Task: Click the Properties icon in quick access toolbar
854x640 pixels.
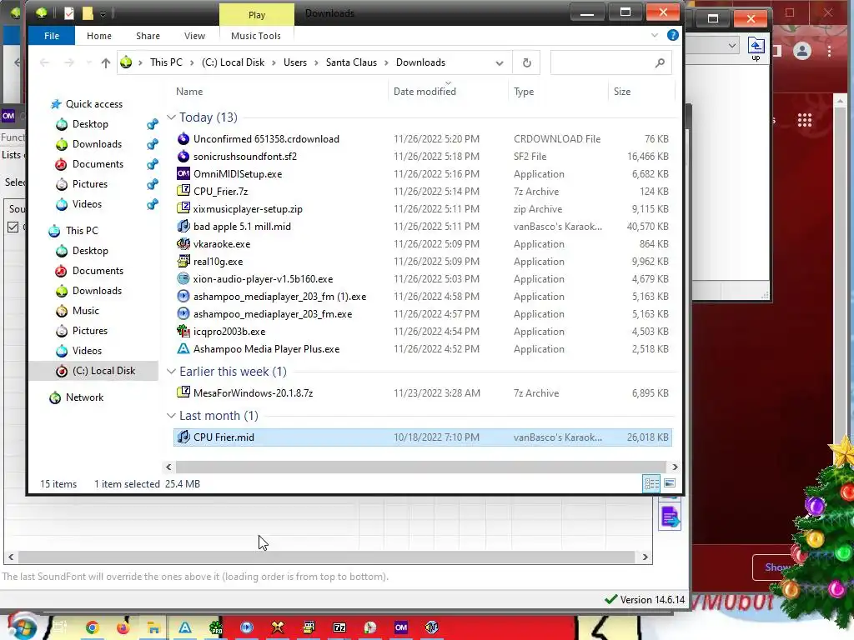Action: (68, 13)
